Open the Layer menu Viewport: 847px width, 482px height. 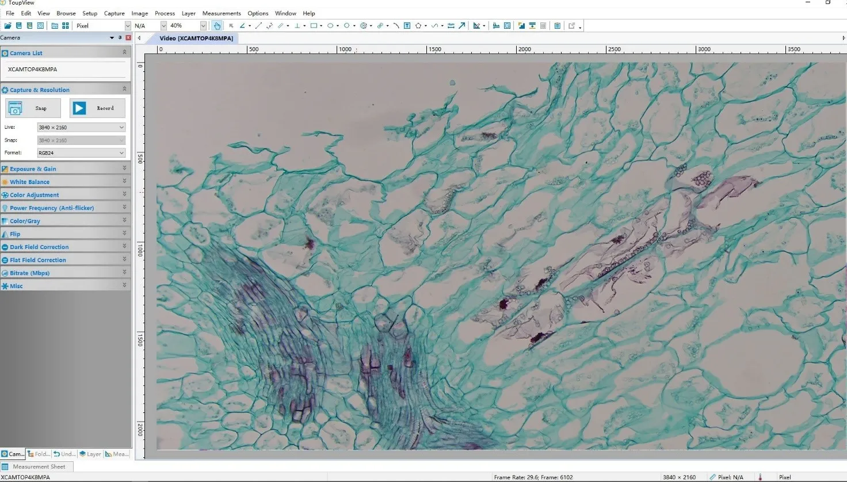(189, 13)
